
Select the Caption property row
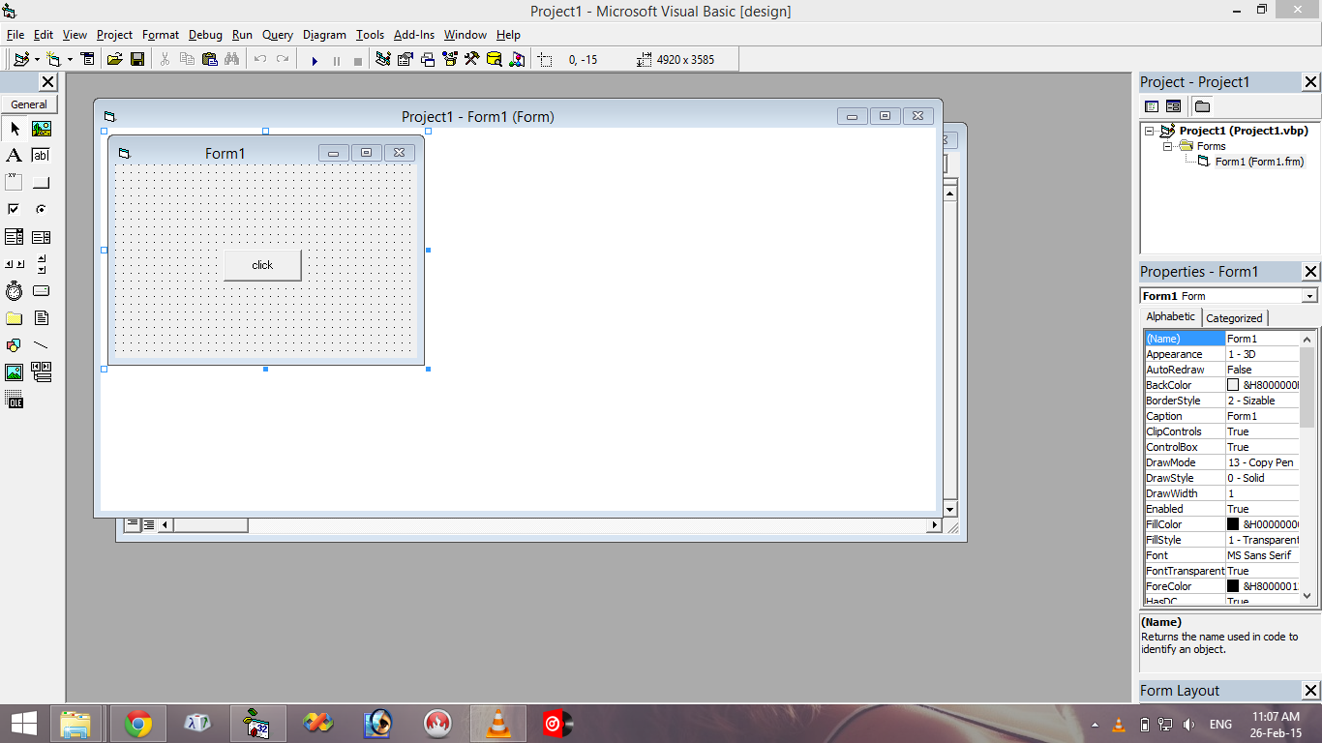point(1221,416)
